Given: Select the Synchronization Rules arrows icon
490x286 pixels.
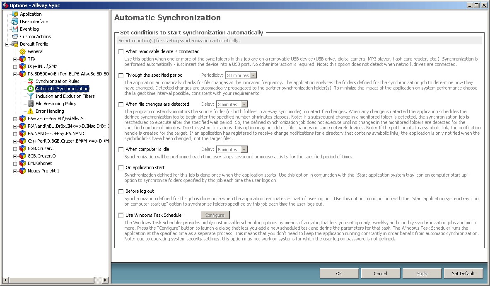Looking at the screenshot, I should click(x=31, y=81).
